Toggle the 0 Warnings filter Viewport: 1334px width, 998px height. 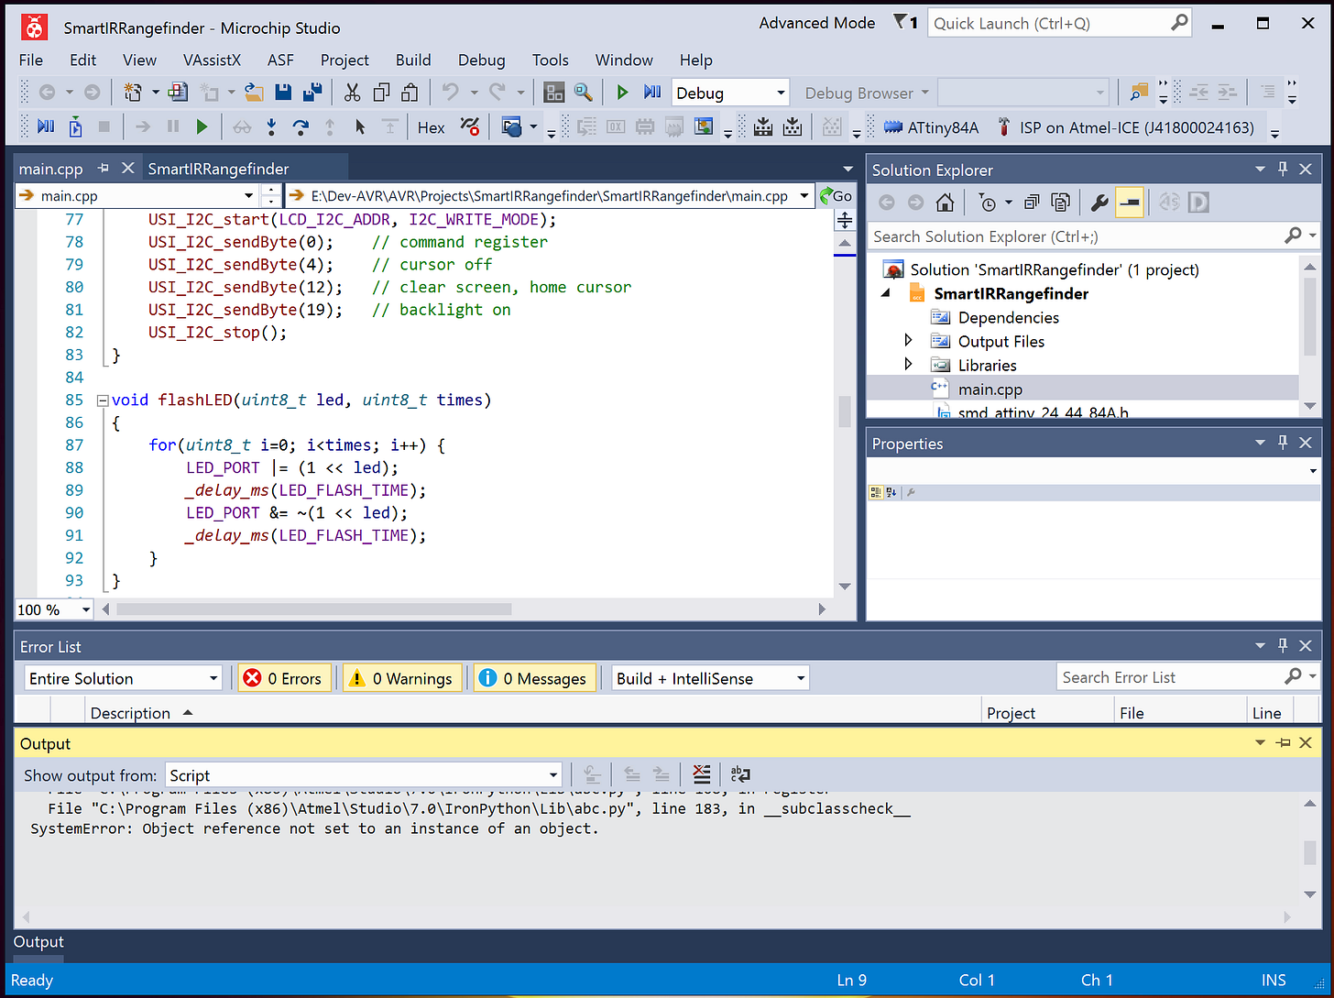coord(401,677)
